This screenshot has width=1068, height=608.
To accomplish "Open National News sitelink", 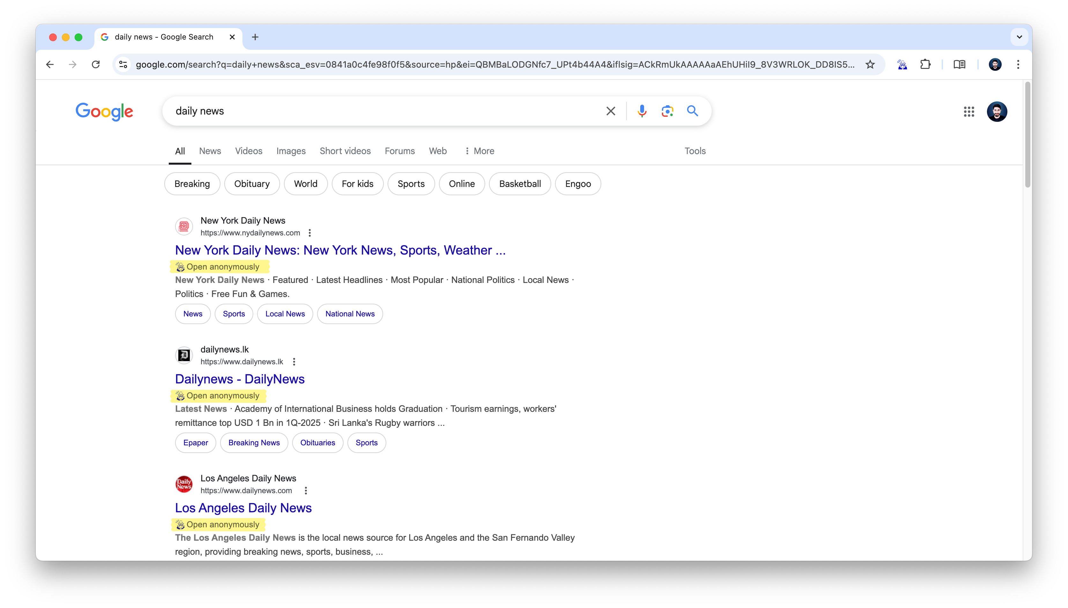I will (x=350, y=314).
